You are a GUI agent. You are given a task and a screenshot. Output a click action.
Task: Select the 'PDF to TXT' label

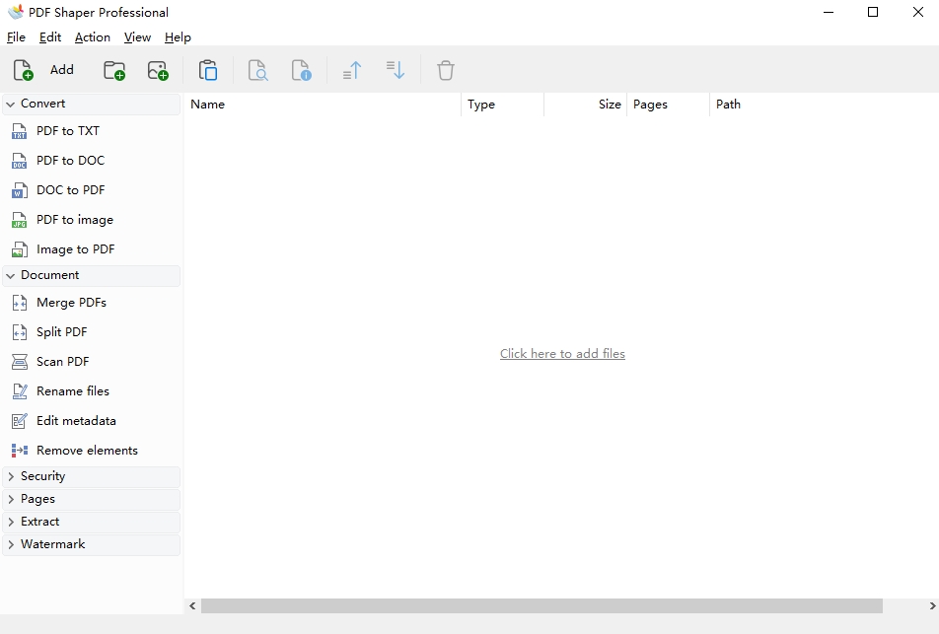(x=68, y=131)
